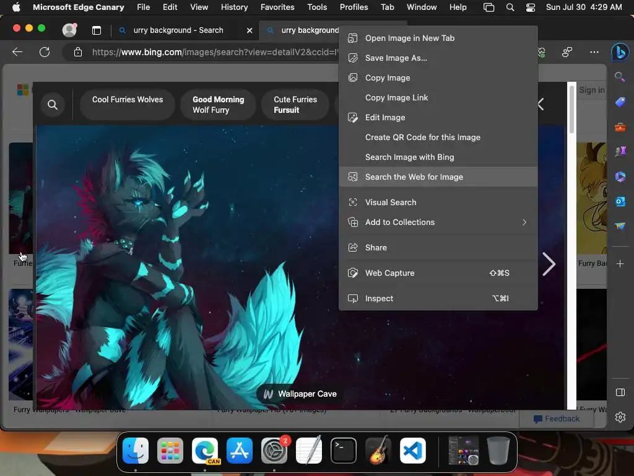Open Trash in the Dock
Image resolution: width=634 pixels, height=476 pixels.
(x=498, y=451)
